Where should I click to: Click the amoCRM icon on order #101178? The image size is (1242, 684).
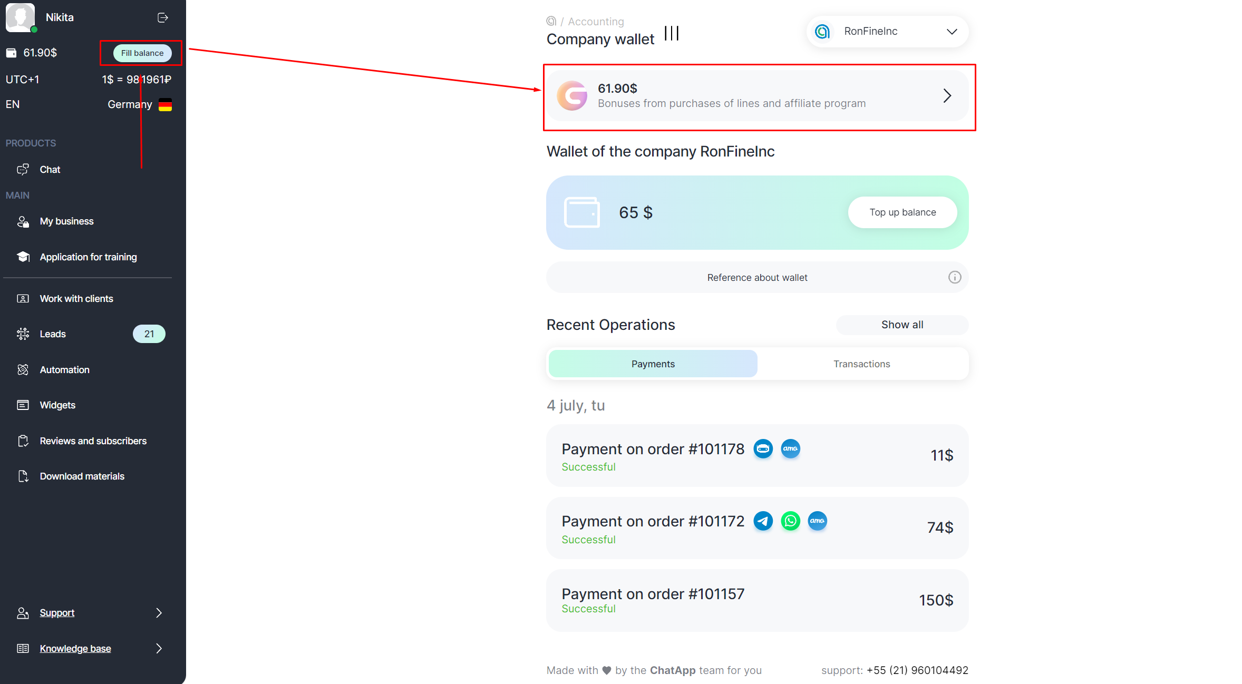tap(790, 449)
